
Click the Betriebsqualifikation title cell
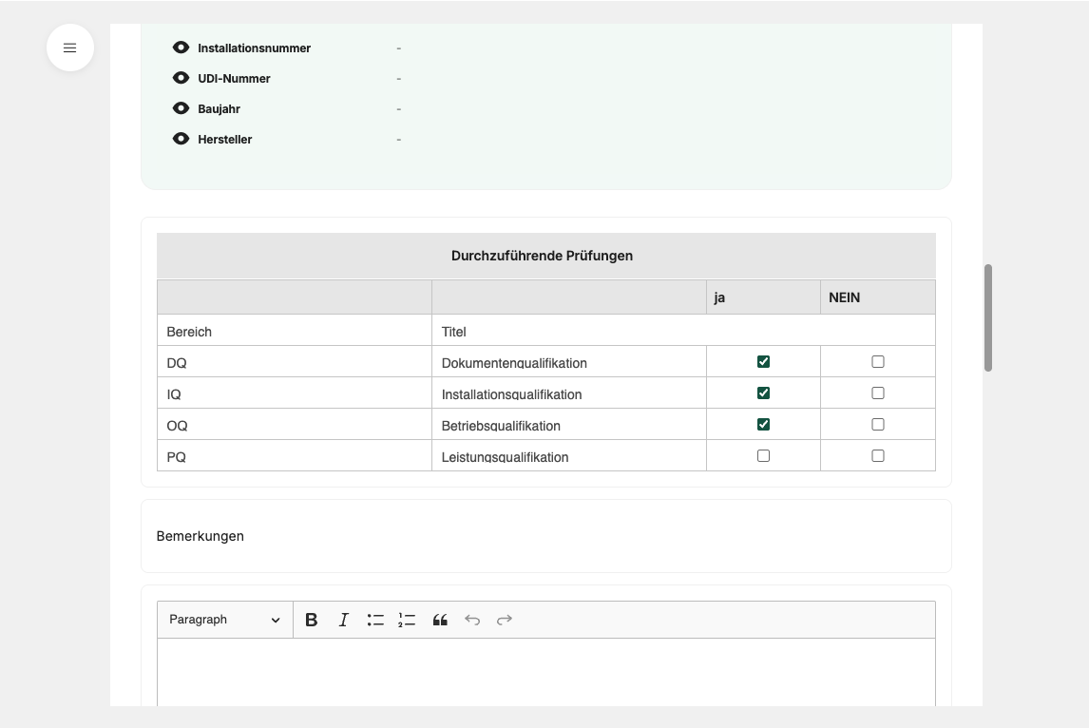coord(569,424)
